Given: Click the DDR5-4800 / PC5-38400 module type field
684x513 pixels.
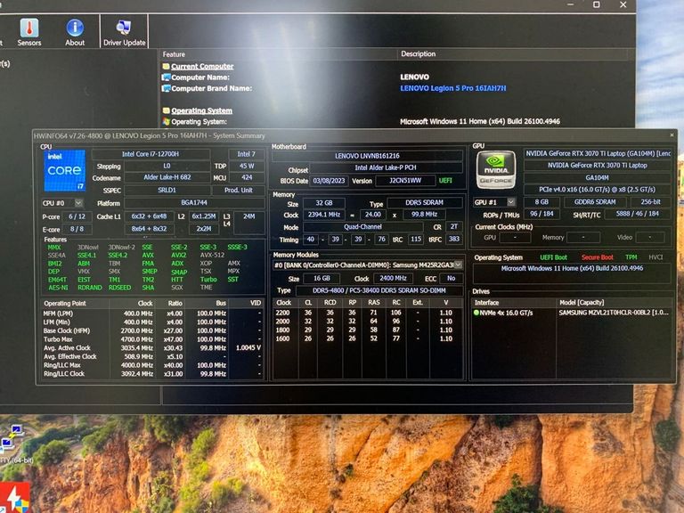Looking at the screenshot, I should tap(379, 290).
